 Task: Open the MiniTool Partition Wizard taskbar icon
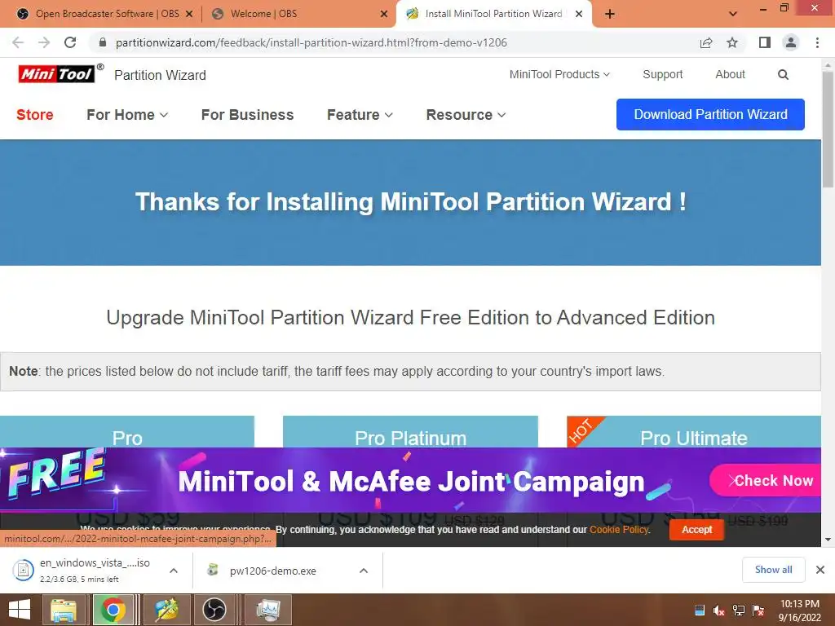coord(166,610)
